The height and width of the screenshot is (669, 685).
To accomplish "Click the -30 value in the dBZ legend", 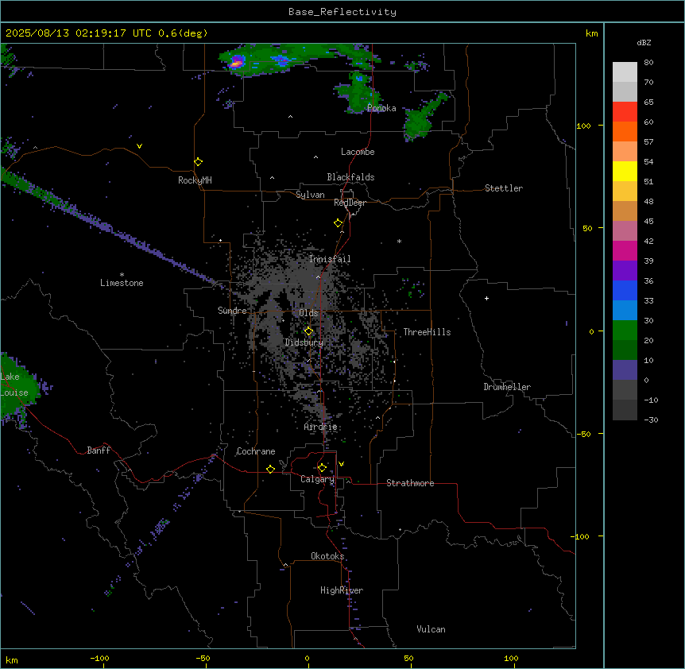I will [651, 420].
